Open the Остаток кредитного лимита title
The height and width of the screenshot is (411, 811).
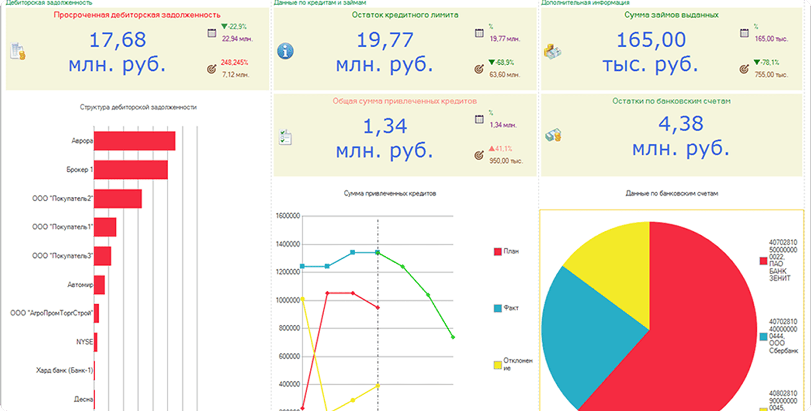[x=405, y=15]
